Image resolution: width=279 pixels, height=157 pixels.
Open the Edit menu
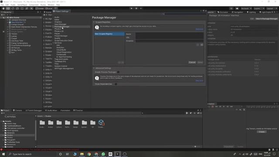pyautogui.click(x=7, y=5)
